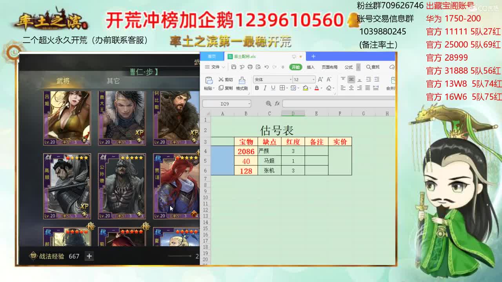Click the fill color bucket

click(306, 88)
